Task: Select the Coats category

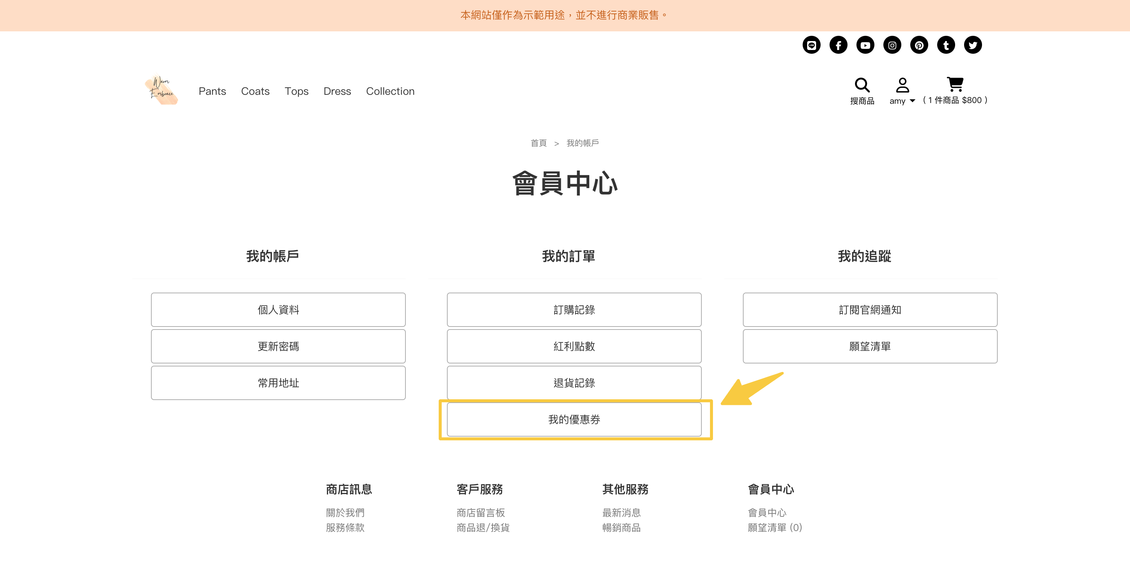Action: pos(255,91)
